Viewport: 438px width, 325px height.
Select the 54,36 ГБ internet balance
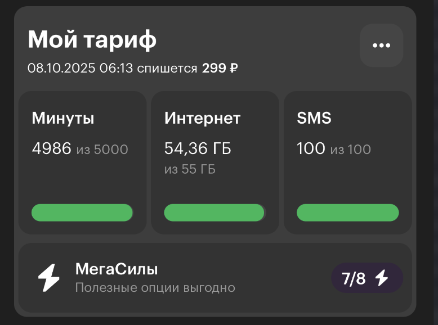198,148
